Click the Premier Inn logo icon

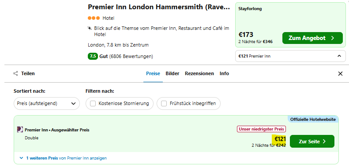[x=20, y=130]
